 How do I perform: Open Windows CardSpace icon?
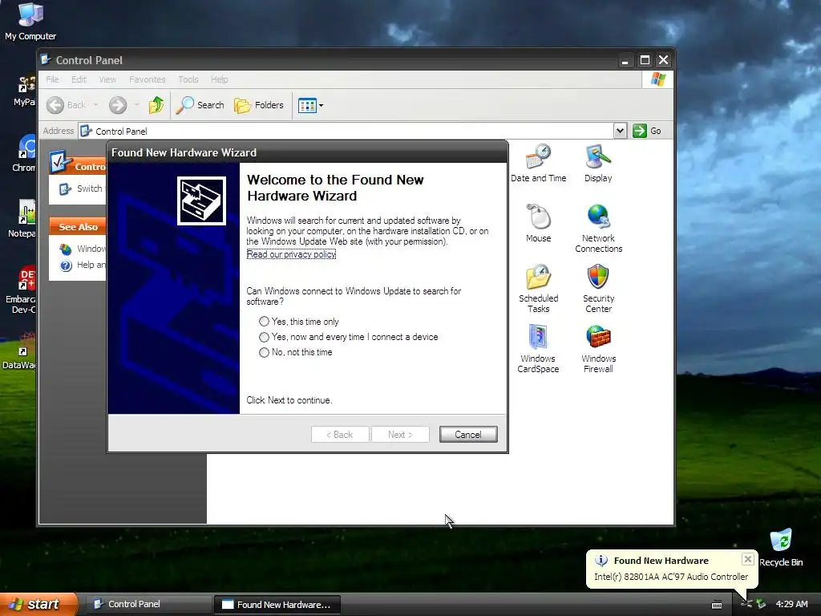point(538,349)
